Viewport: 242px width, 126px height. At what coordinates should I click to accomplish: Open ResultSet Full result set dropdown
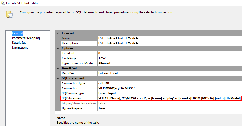click(169, 73)
